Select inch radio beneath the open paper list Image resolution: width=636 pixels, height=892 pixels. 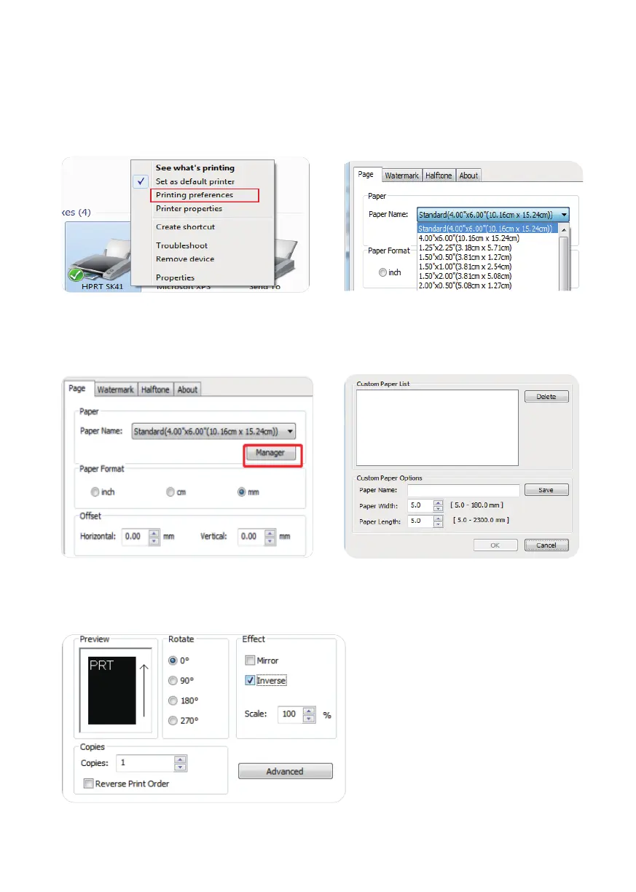pos(383,272)
